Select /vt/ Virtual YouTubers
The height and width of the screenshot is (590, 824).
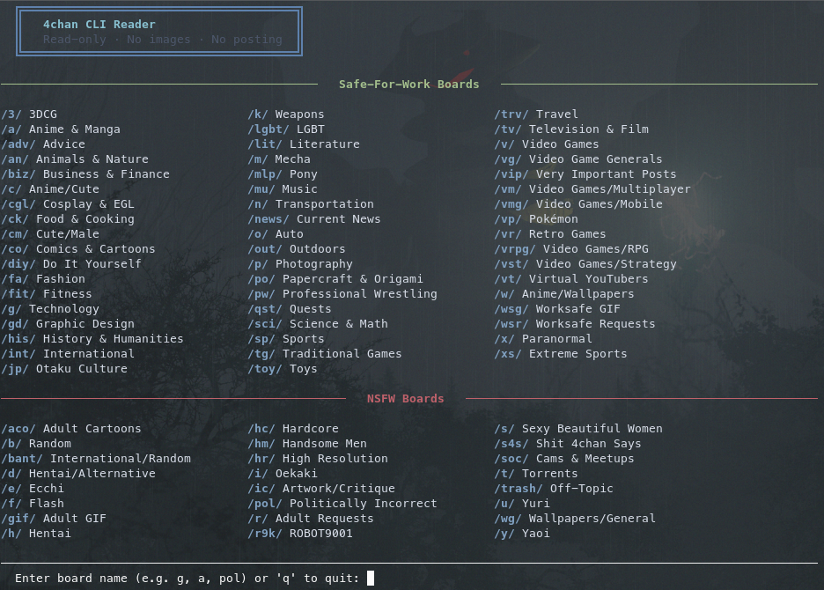point(571,278)
